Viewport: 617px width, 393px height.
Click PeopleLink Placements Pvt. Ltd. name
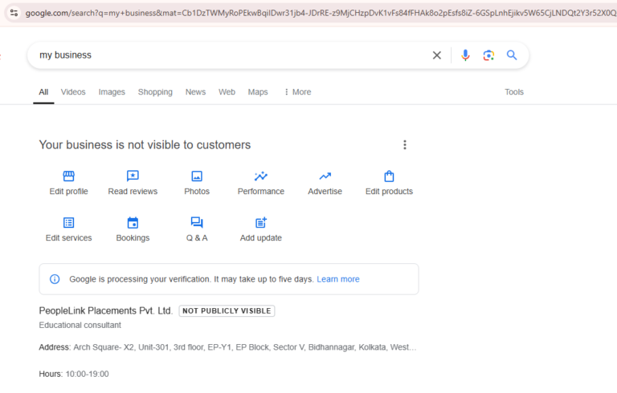[106, 311]
